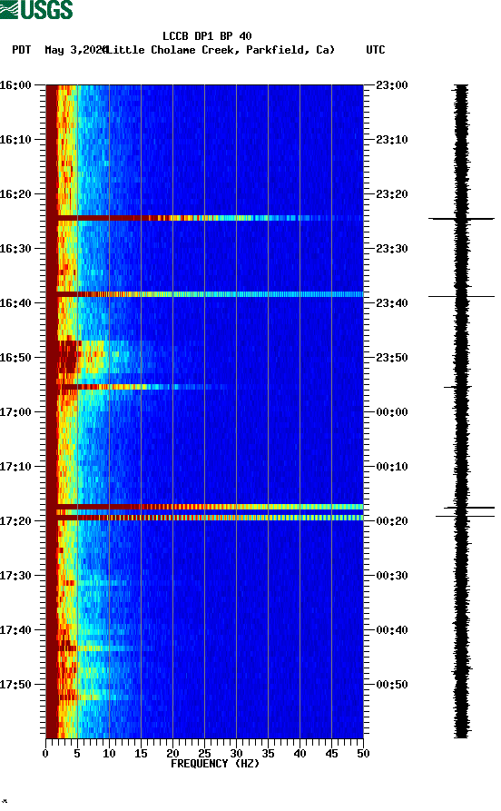Click the 00:20 UTC time label
Viewport: 501px width, 811px height.
pyautogui.click(x=392, y=521)
